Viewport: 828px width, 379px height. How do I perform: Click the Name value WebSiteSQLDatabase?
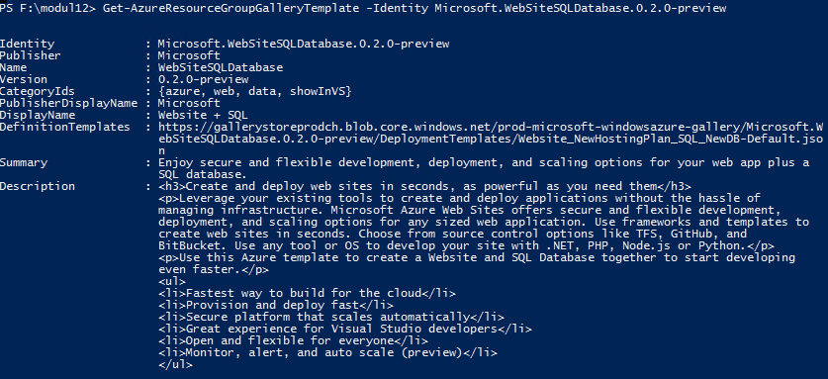[x=221, y=67]
